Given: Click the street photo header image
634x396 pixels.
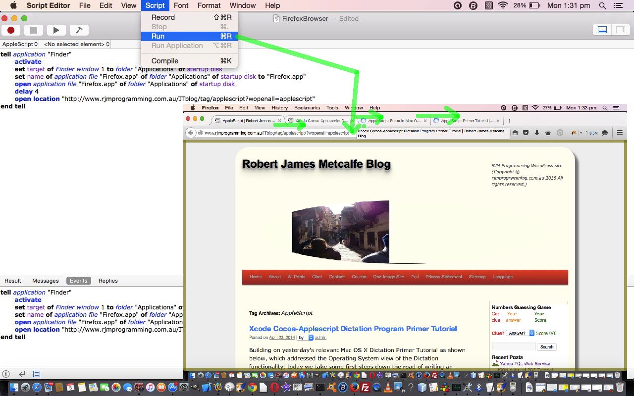Looking at the screenshot, I should point(341,231).
